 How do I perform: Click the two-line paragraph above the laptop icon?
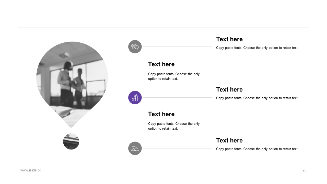[x=174, y=126]
